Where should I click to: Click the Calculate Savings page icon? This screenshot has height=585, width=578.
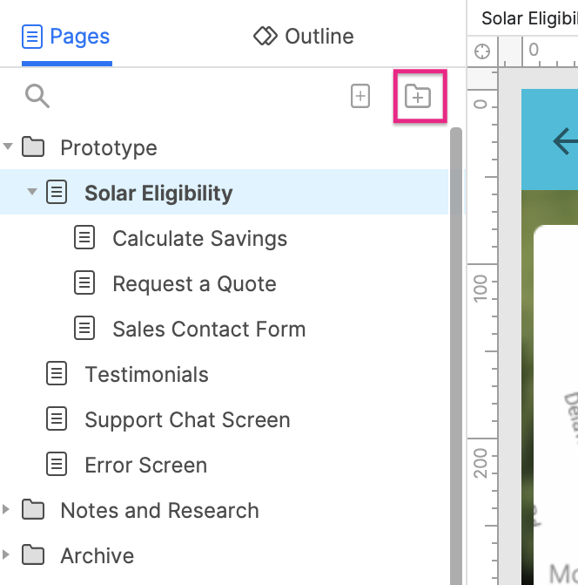pos(84,238)
